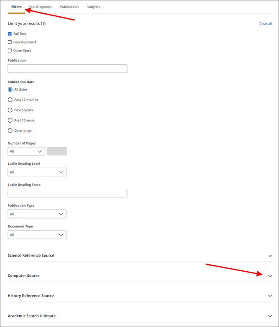Open the Document Type dropdown
This screenshot has width=279, height=327.
[x=37, y=235]
